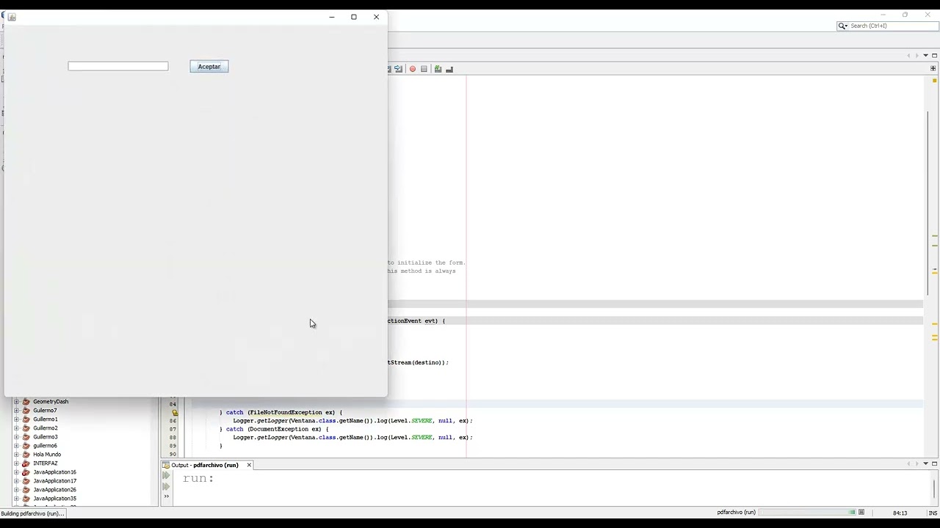Select the GeometryDash project

pos(51,402)
